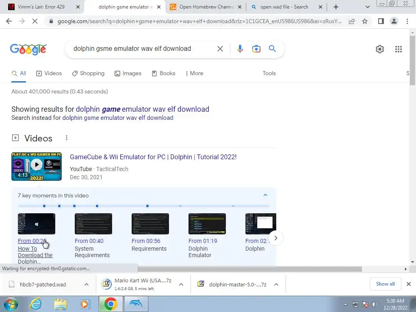Expand options for hbcb7-patched.wad download
This screenshot has width=416, height=312.
coord(87,284)
